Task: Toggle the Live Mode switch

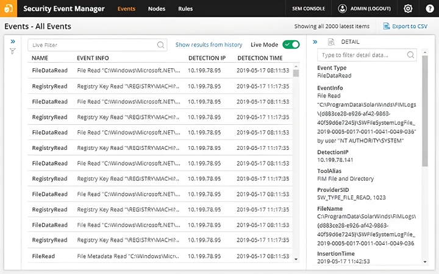Action: [x=291, y=44]
